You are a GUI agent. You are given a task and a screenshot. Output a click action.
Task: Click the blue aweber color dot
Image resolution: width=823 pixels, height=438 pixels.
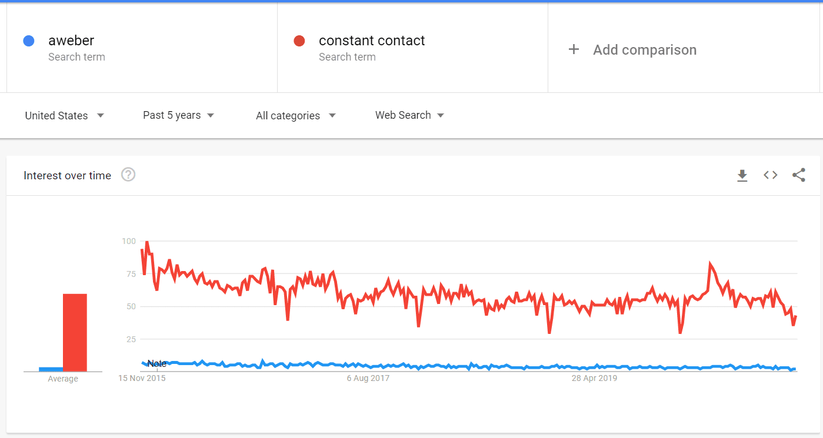[28, 41]
